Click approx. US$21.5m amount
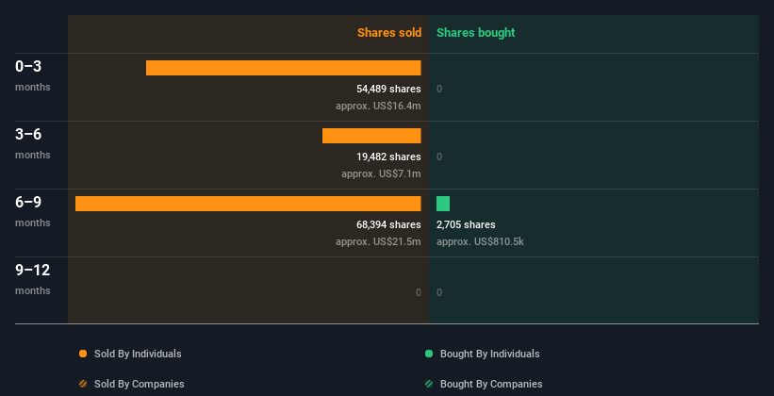Image resolution: width=774 pixels, height=396 pixels. tap(379, 242)
